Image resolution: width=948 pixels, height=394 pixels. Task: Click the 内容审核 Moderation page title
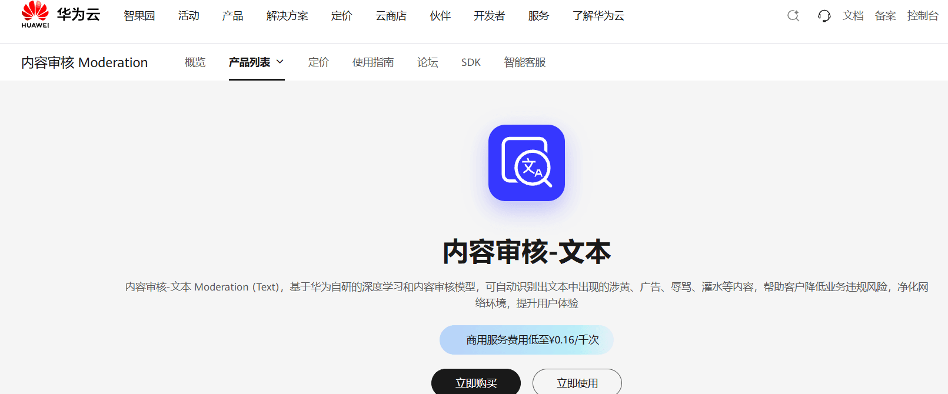tap(85, 62)
